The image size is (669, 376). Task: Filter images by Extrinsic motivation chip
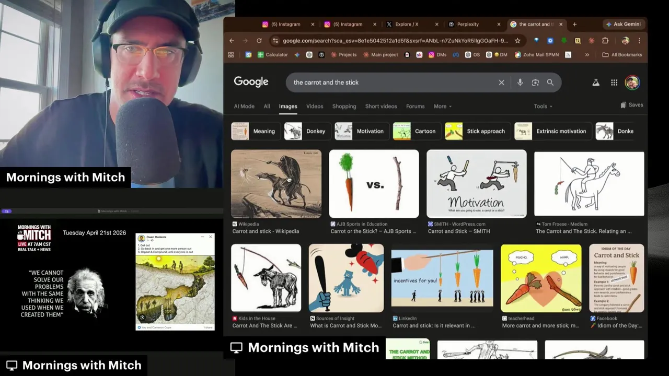click(553, 131)
